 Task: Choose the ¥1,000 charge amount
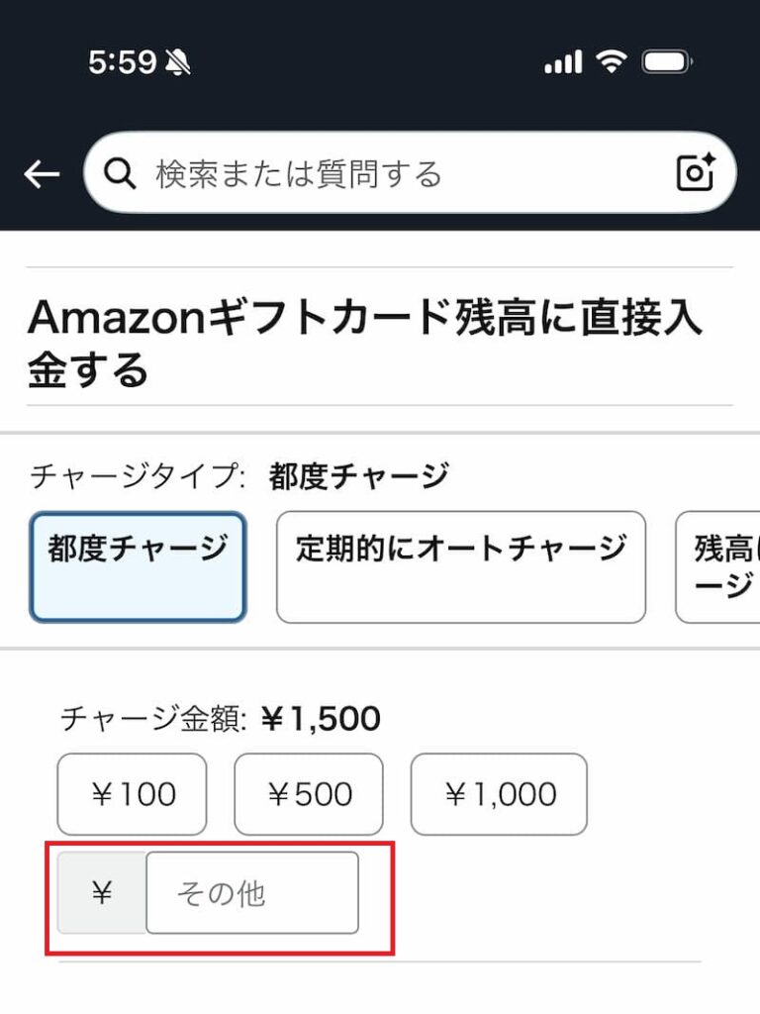coord(499,794)
